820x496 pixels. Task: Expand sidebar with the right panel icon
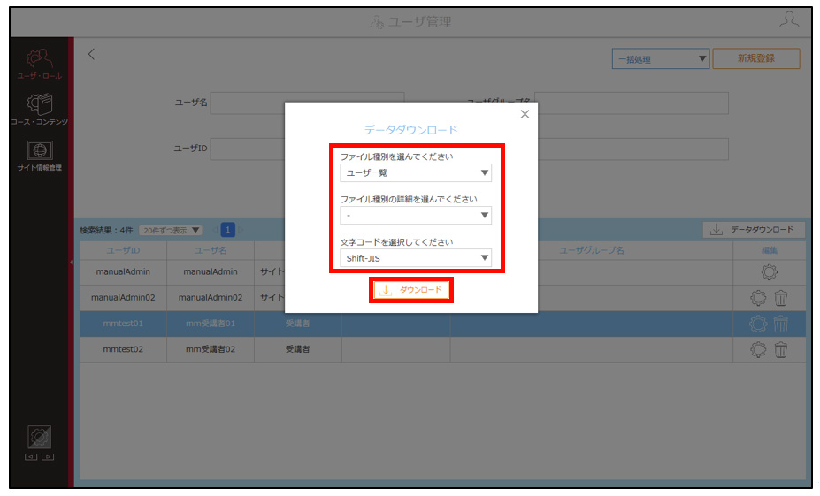coord(48,457)
